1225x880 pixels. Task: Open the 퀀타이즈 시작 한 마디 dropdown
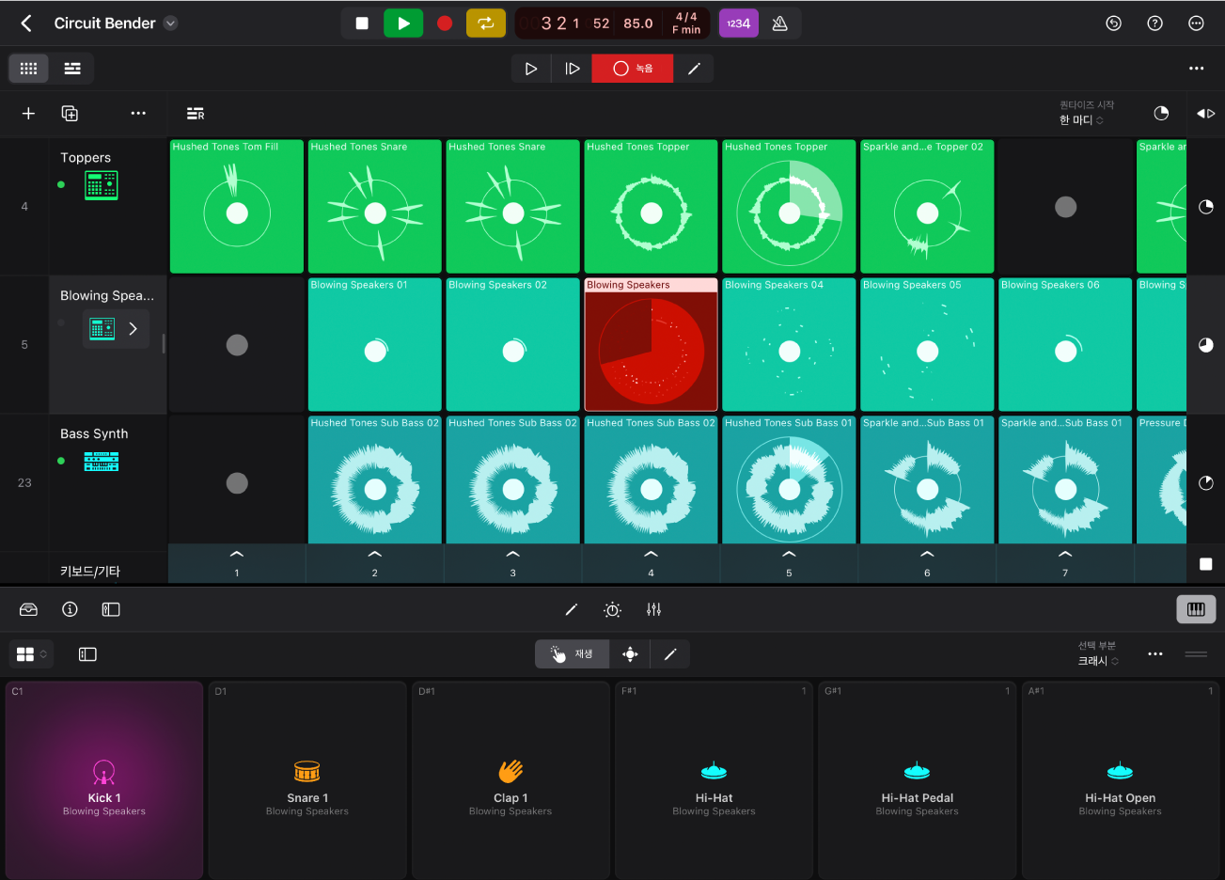(1086, 113)
